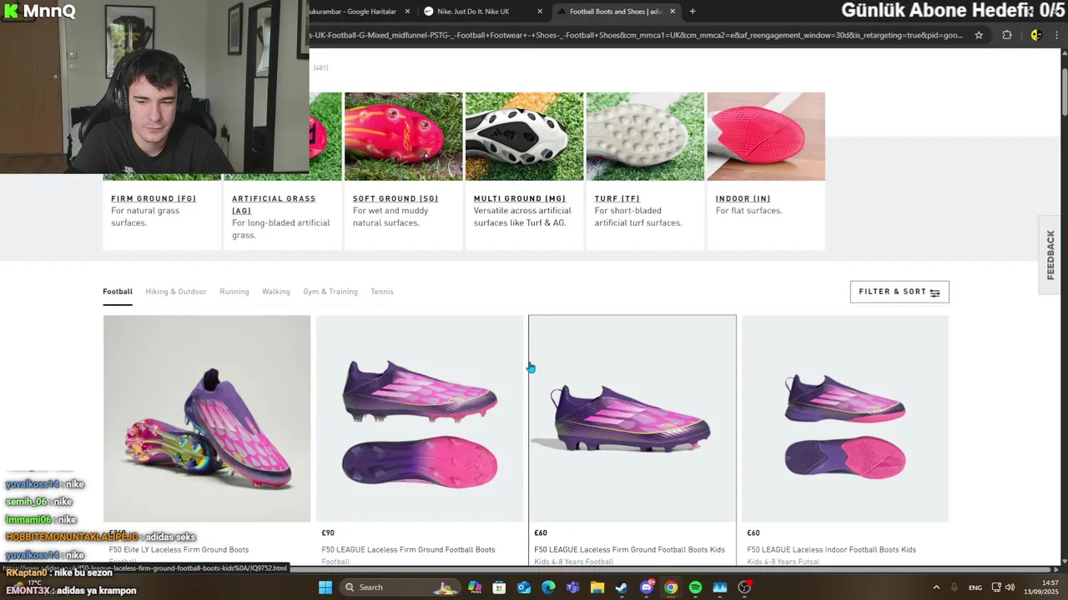
Task: Open Microsoft 365 Copilot from taskbar
Action: pyautogui.click(x=475, y=587)
